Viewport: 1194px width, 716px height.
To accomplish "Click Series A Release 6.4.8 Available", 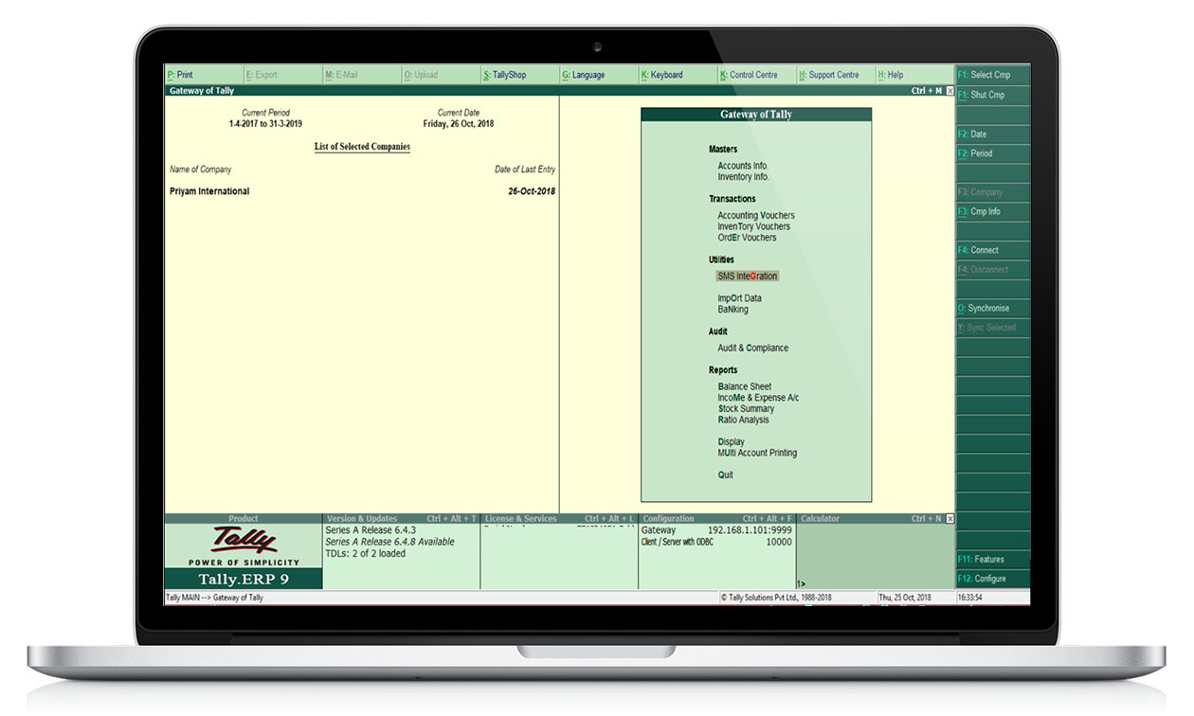I will tap(389, 542).
